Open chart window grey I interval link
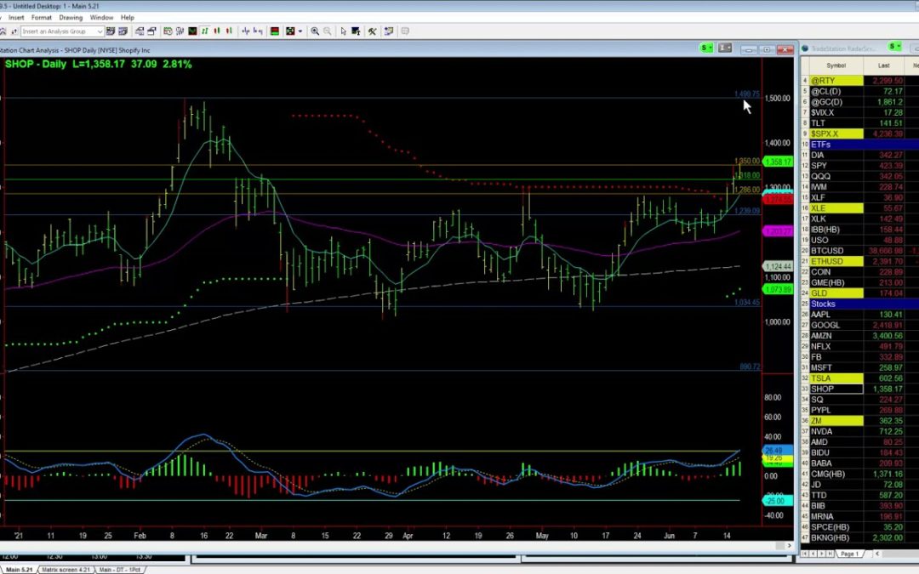This screenshot has height=574, width=919. (x=725, y=48)
